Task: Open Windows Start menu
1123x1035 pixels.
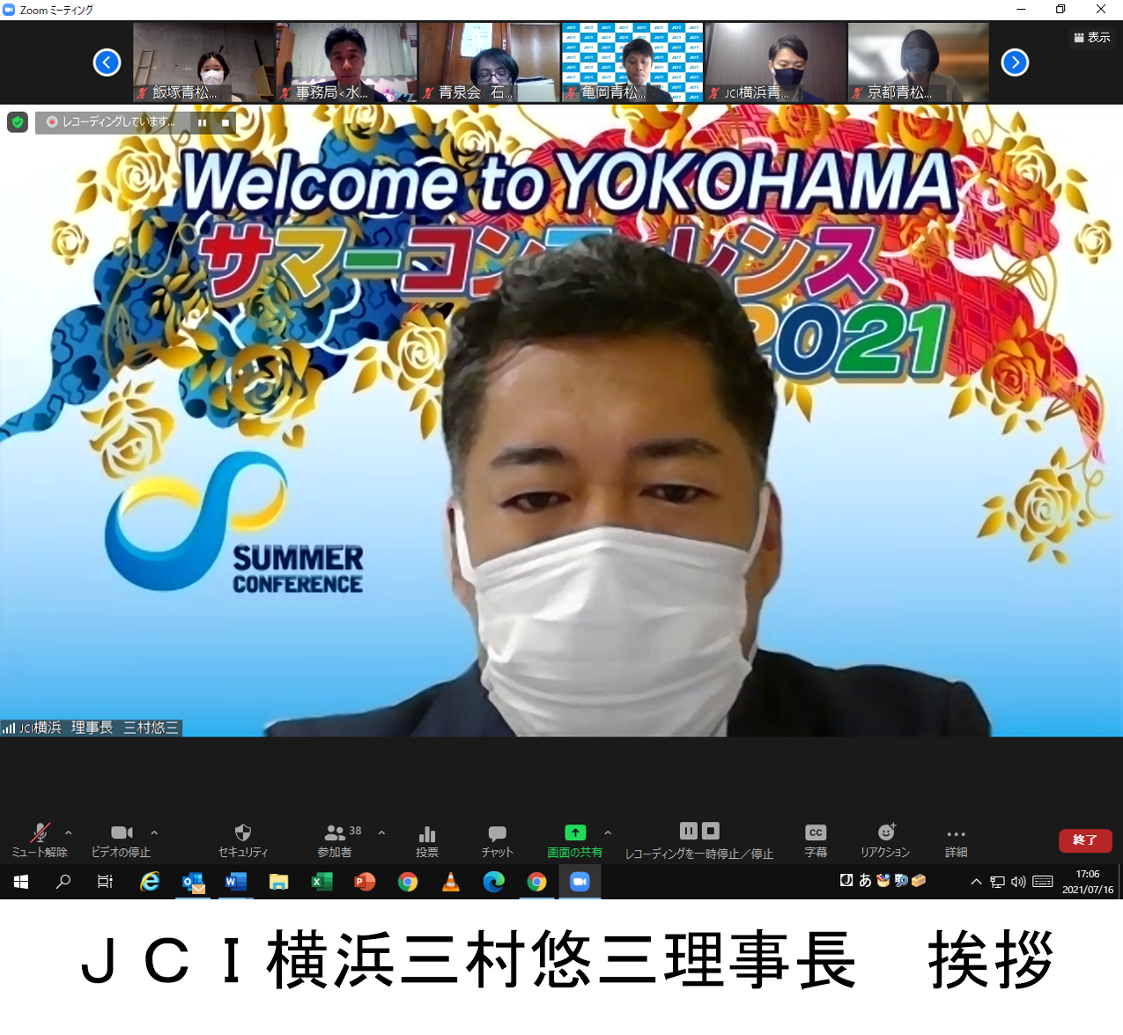Action: (x=21, y=882)
